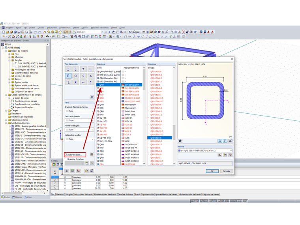This screenshot has width=300, height=225.
Task: Select the rail section type button
Action: [75, 82]
